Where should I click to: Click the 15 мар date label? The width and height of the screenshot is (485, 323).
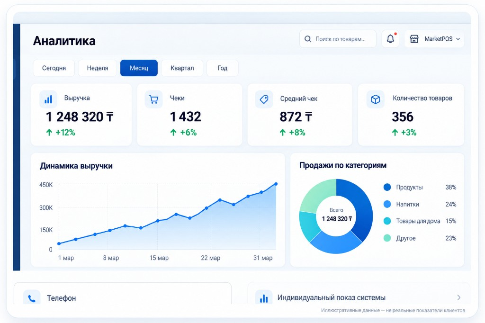[159, 258]
